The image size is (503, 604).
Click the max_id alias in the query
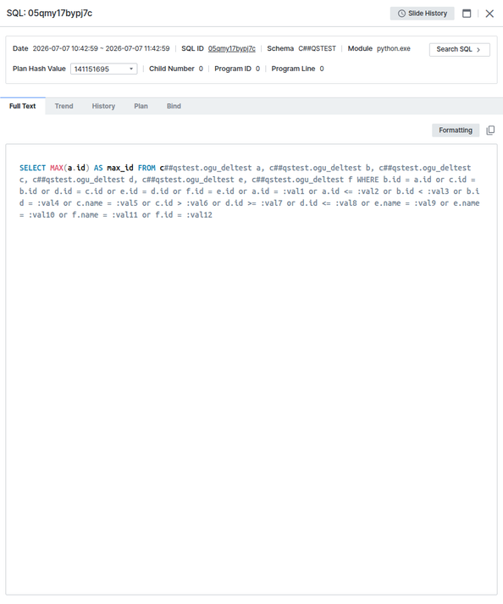coord(120,168)
